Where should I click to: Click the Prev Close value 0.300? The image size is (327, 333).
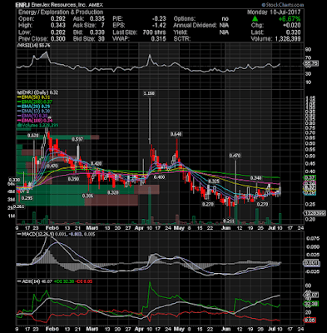point(57,39)
